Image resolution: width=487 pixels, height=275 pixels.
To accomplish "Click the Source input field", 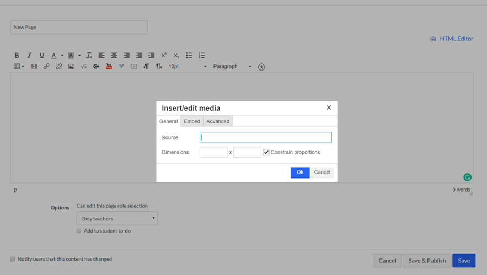I will tap(265, 137).
